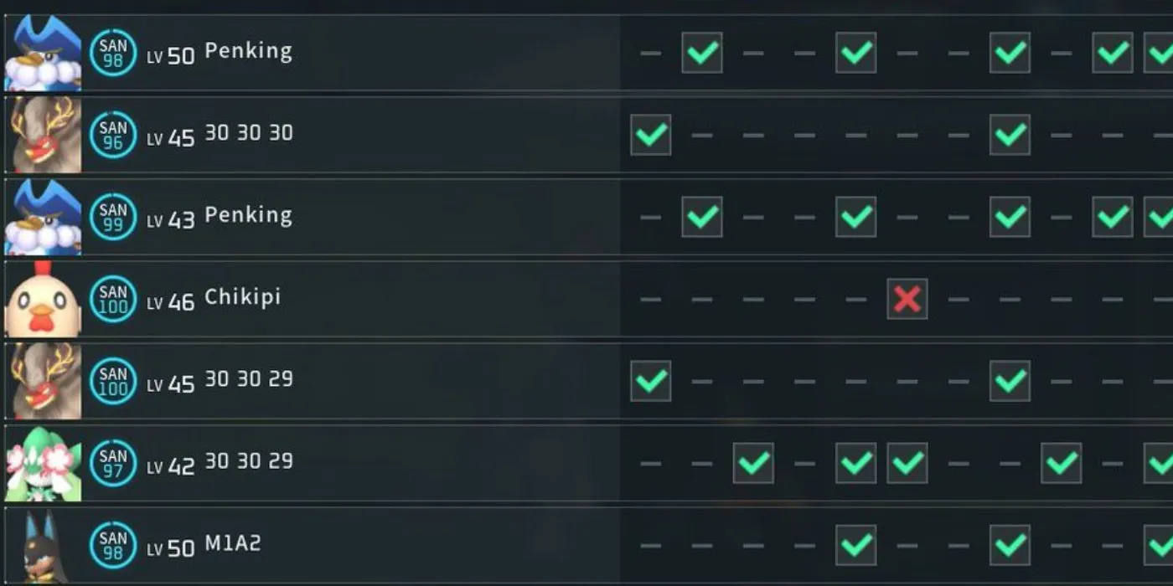Click the green Lyleen portrait at level 42

coord(42,462)
